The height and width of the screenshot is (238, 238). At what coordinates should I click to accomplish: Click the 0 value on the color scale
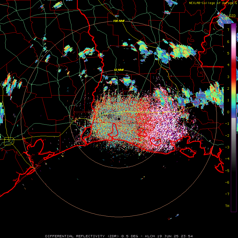[228, 112]
